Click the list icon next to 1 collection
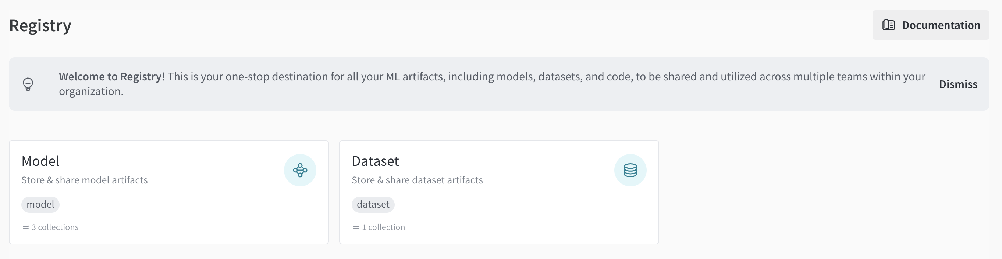Viewport: 1002px width, 259px height. click(356, 227)
